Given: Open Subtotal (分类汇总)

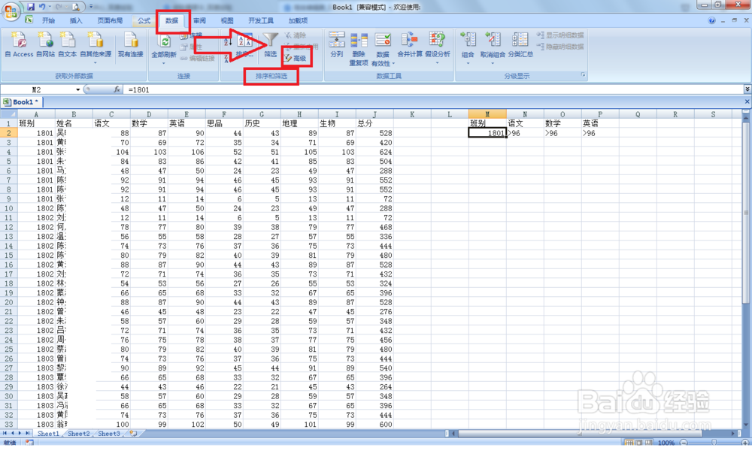Looking at the screenshot, I should pyautogui.click(x=520, y=45).
